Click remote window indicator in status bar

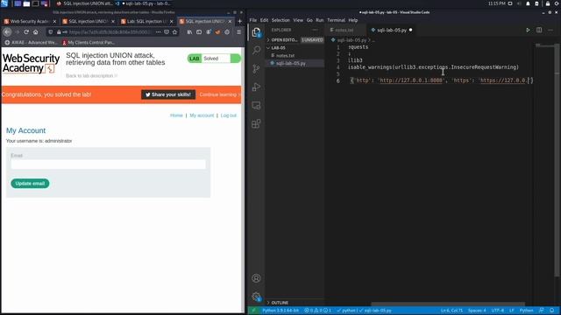pos(253,311)
